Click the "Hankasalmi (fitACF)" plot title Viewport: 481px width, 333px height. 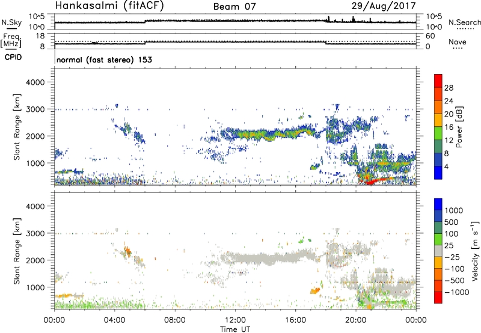coord(109,6)
